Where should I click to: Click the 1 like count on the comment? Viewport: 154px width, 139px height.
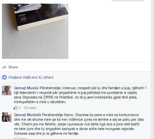[x=20, y=108]
